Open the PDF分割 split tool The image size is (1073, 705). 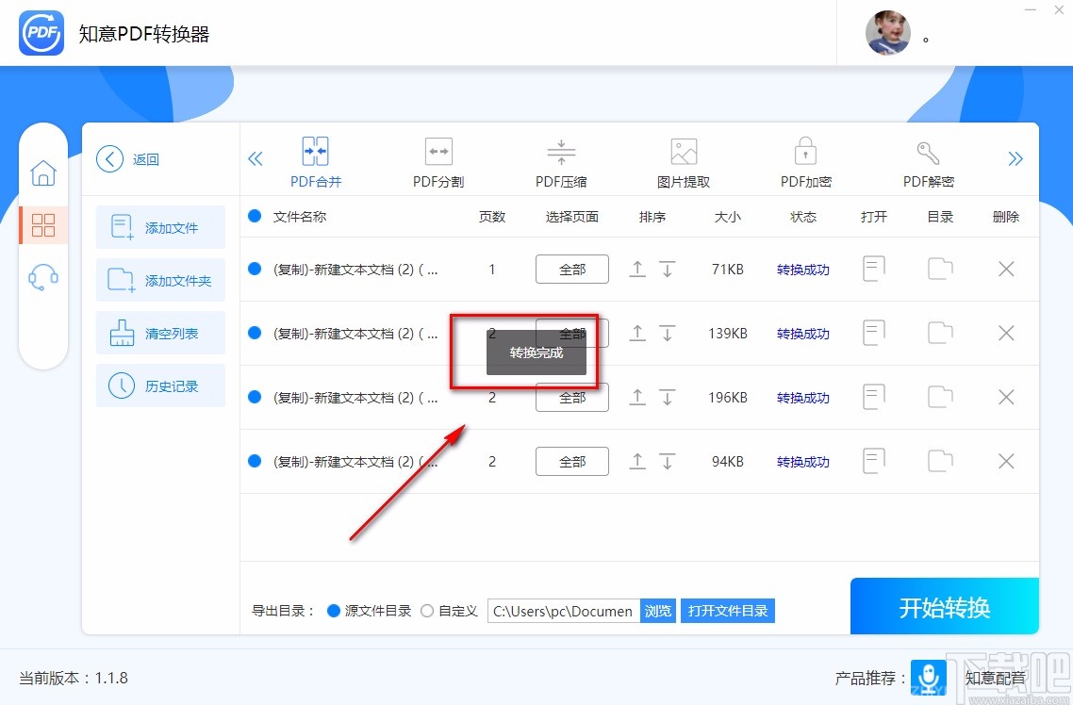click(437, 160)
